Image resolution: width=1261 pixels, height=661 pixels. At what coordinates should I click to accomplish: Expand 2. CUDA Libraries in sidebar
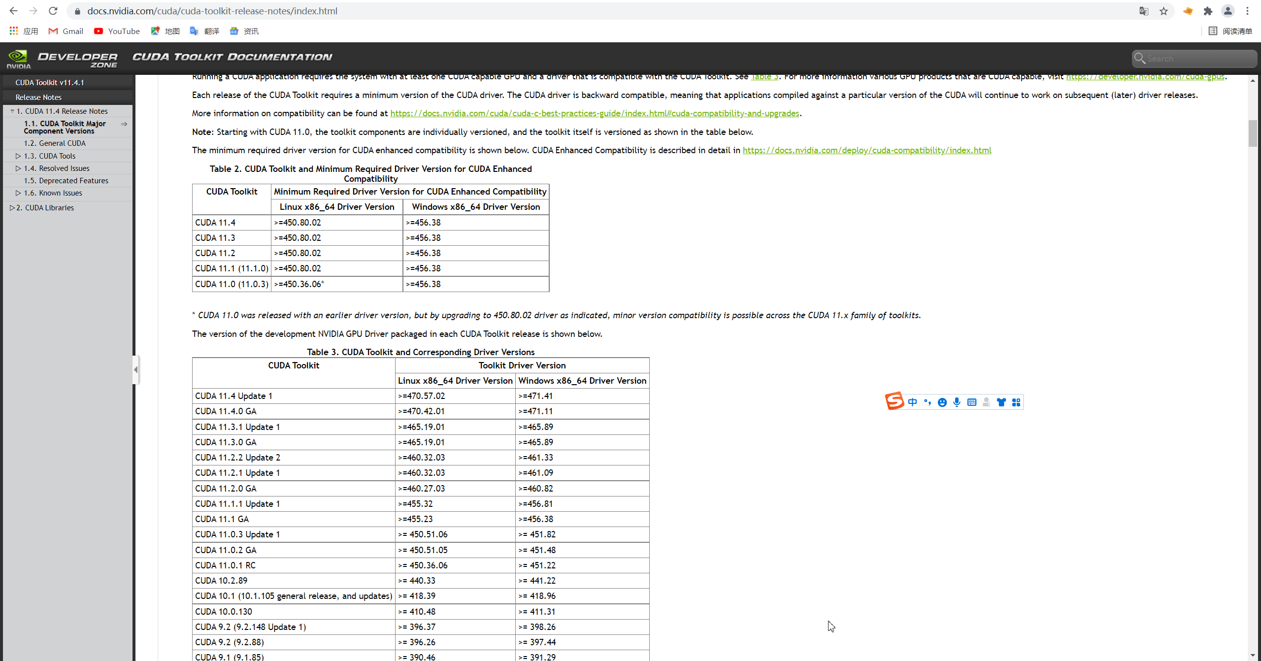pos(12,208)
